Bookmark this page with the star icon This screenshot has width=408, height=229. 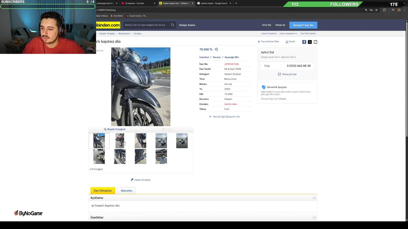[376, 10]
